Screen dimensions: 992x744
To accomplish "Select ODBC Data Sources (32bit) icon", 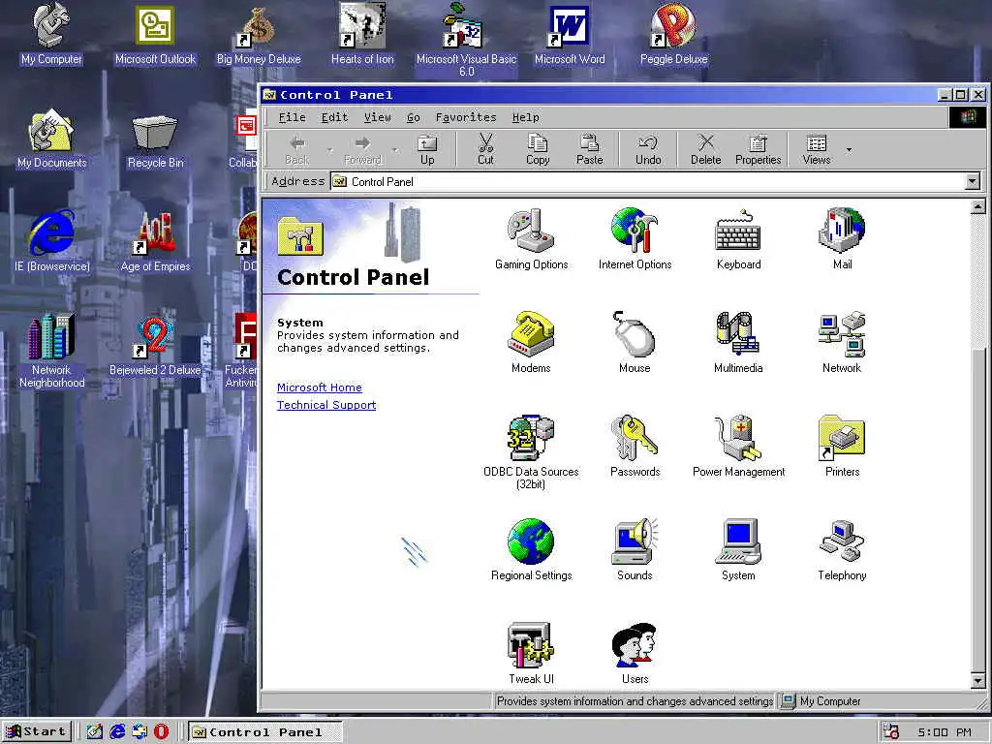I will coord(531,451).
